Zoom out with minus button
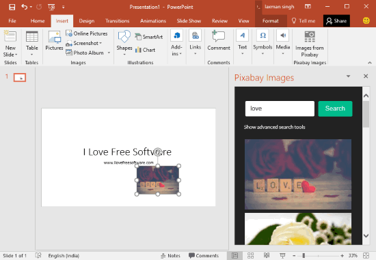This screenshot has height=260, width=376. click(294, 256)
